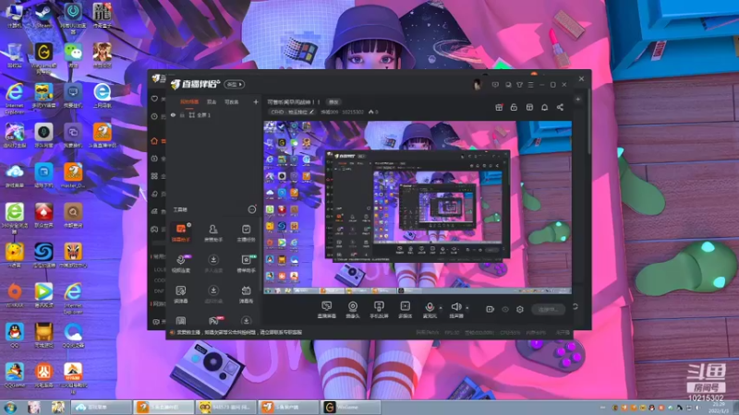Click the refresh icon right of start button
The width and height of the screenshot is (739, 415).
point(575,306)
